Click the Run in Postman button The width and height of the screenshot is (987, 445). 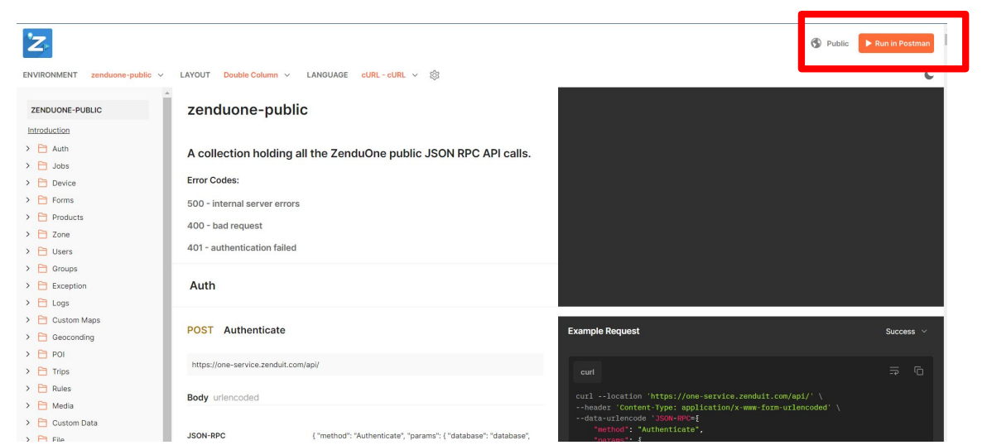(896, 43)
